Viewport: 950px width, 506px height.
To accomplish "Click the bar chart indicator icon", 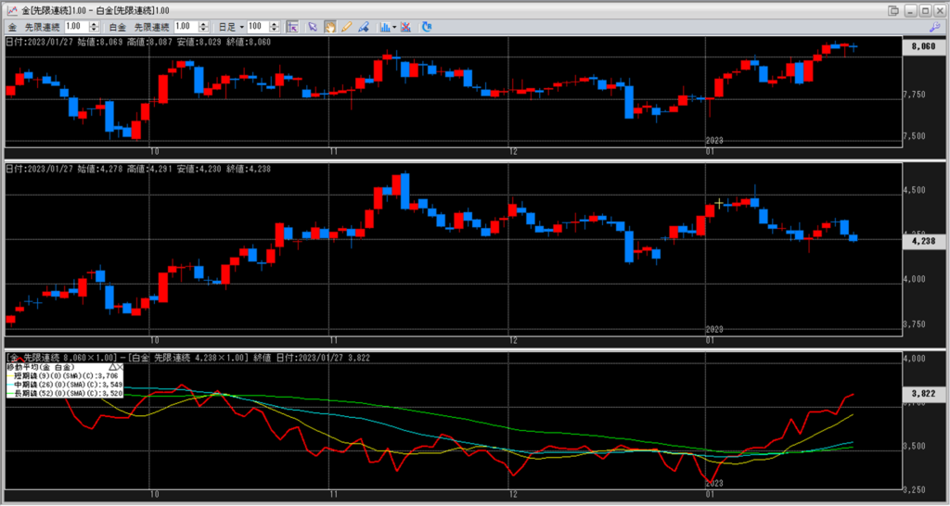I will tap(384, 27).
